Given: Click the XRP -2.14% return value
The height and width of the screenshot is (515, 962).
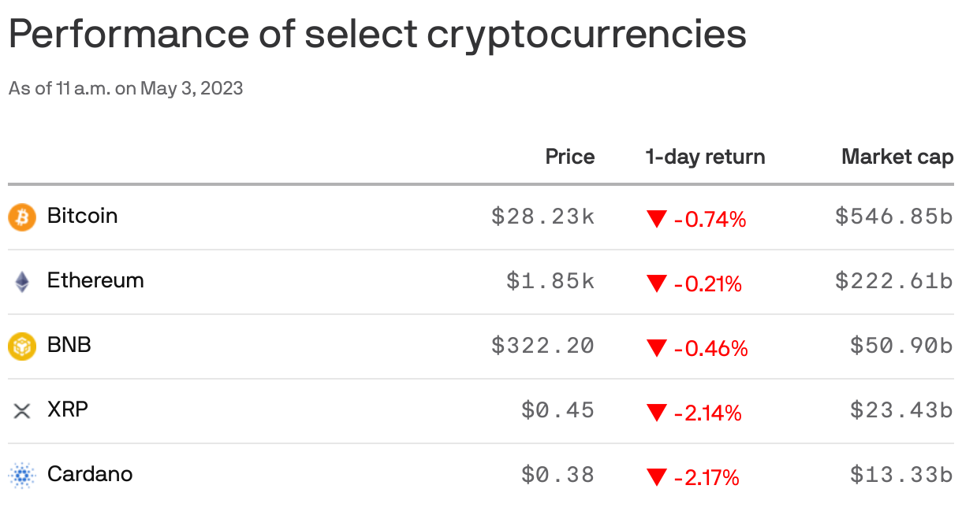Looking at the screenshot, I should pos(708,413).
